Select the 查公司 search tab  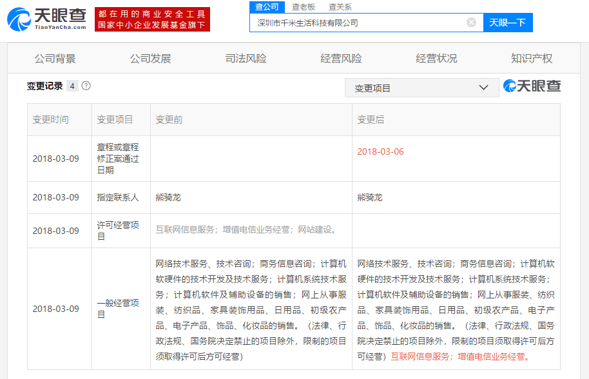click(267, 6)
